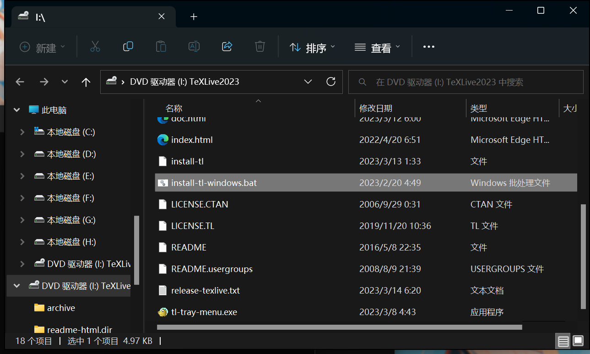The image size is (590, 354).
Task: Click the drive icon in the address bar
Action: point(111,82)
